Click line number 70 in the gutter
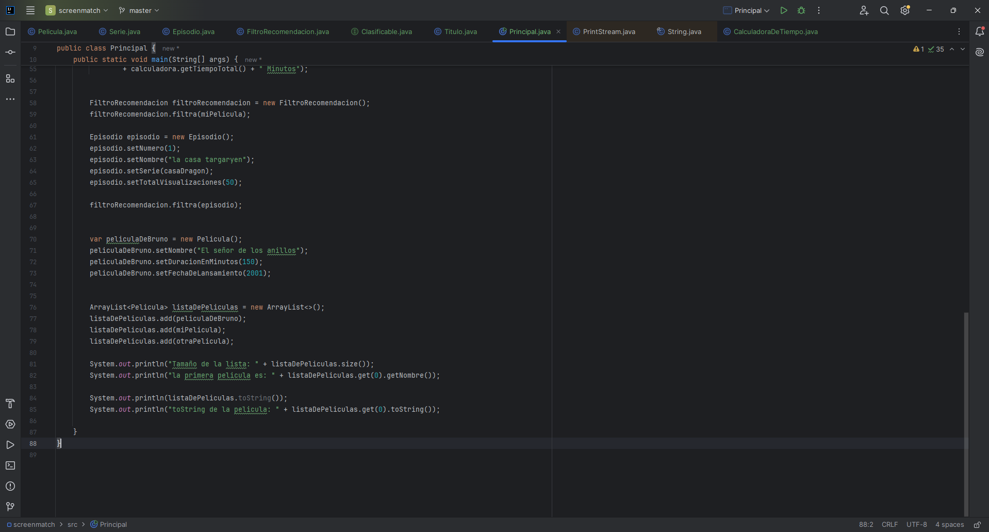989x532 pixels. click(33, 239)
